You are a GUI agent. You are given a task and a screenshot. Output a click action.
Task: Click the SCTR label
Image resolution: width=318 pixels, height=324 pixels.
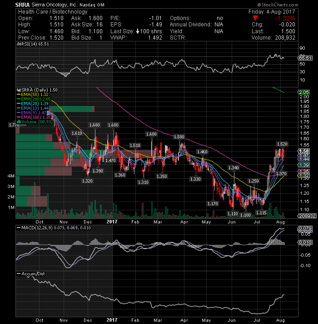point(178,38)
